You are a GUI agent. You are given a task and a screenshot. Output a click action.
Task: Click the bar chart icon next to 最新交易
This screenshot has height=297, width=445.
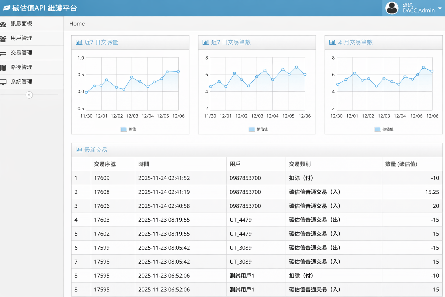[x=79, y=150]
